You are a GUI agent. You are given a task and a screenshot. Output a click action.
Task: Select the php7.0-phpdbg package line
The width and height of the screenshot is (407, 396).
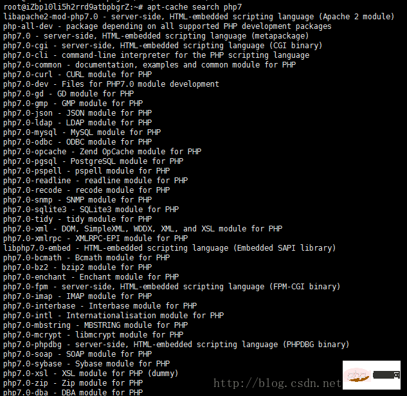[176, 345]
